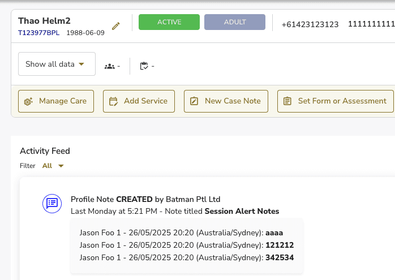Click date of birth 1988-06-09
Image resolution: width=395 pixels, height=280 pixels.
coord(85,33)
